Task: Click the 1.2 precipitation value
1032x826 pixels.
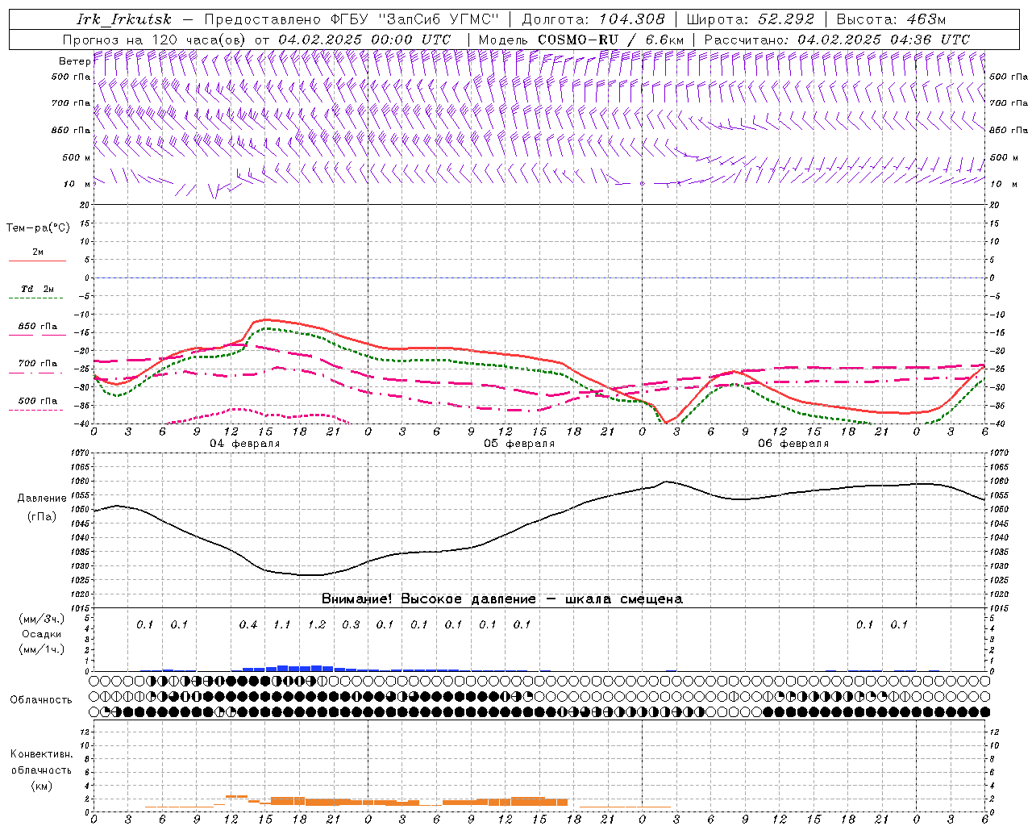Action: pyautogui.click(x=317, y=624)
